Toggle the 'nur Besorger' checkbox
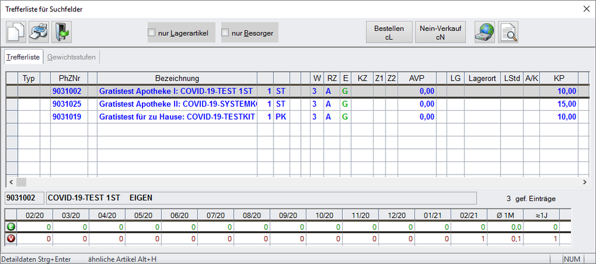 tap(225, 33)
